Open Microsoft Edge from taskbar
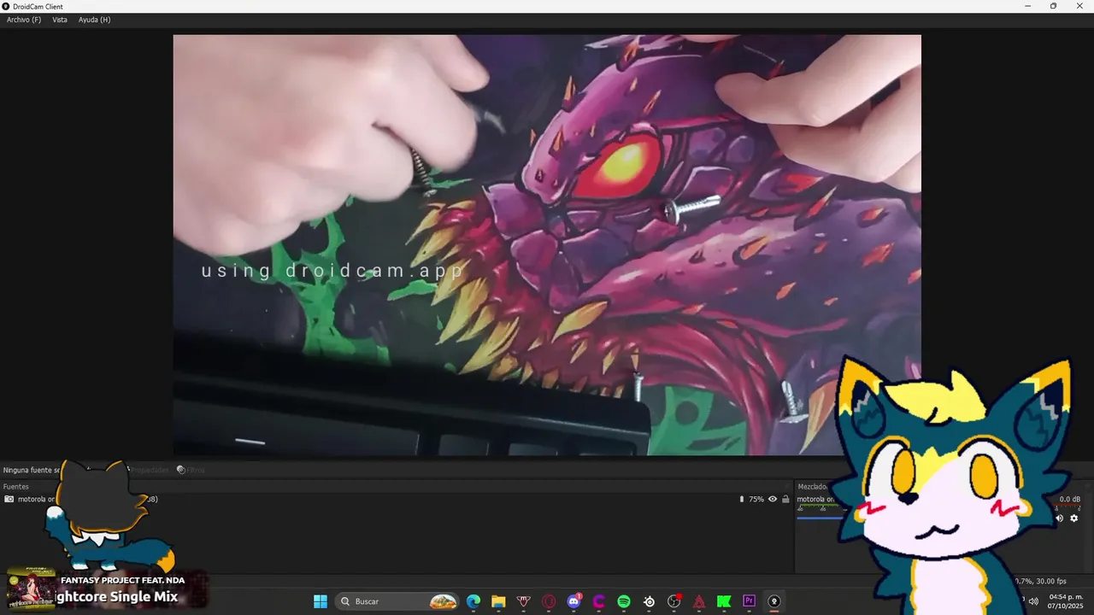Screen dimensions: 1094x615 tap(473, 601)
